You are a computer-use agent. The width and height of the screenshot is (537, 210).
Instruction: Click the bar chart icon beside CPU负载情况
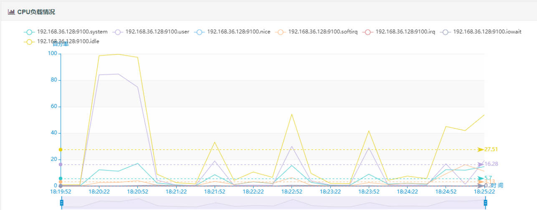[x=11, y=12]
